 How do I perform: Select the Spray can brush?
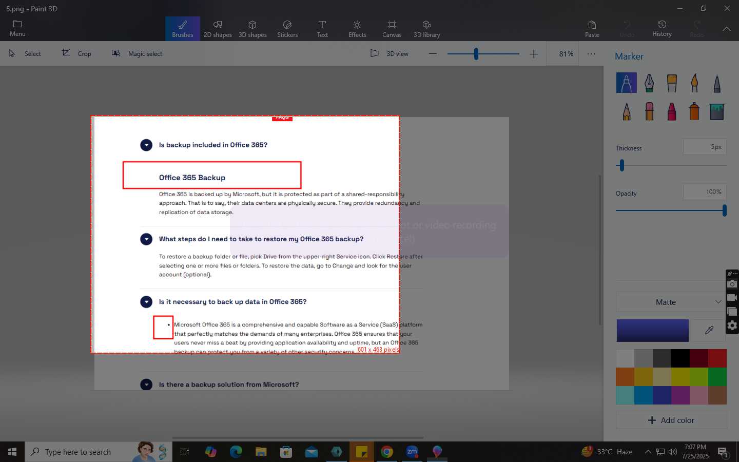(x=694, y=111)
